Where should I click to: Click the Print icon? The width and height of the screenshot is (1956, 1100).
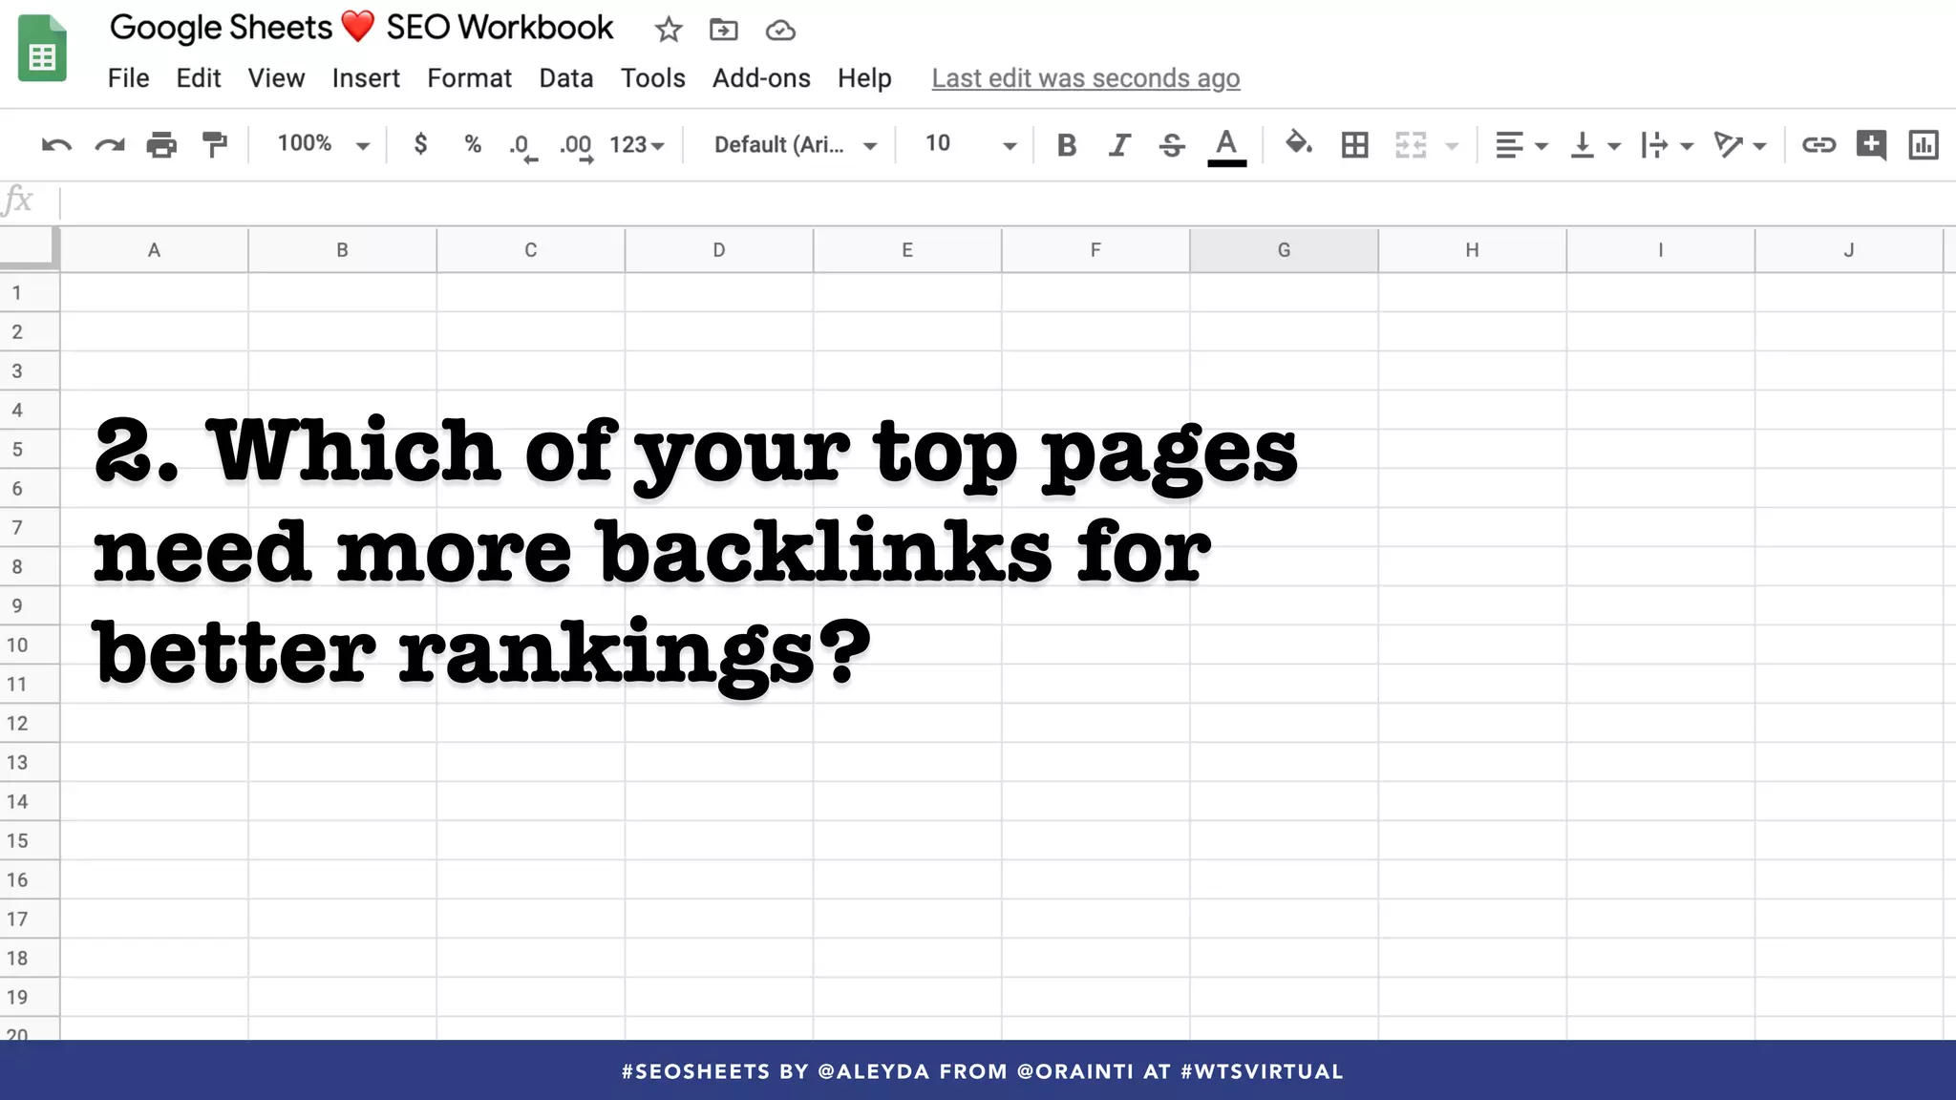(160, 144)
